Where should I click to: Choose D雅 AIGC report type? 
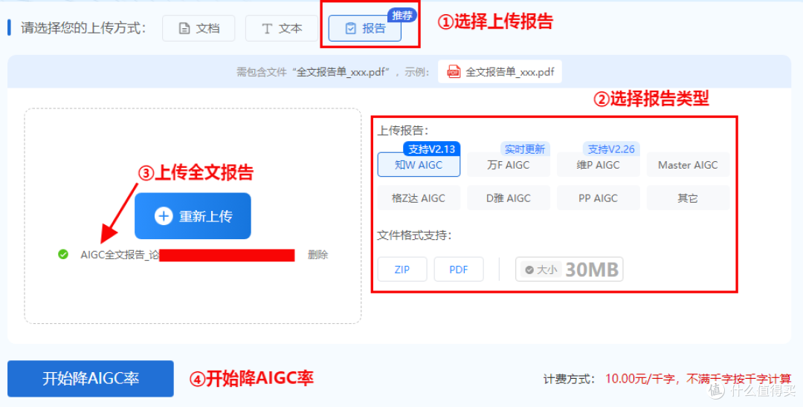(x=509, y=198)
